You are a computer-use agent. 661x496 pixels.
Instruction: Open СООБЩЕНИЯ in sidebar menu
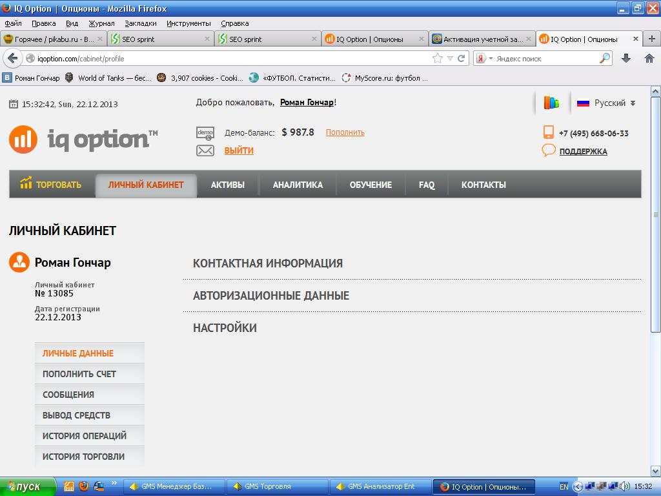(x=89, y=395)
